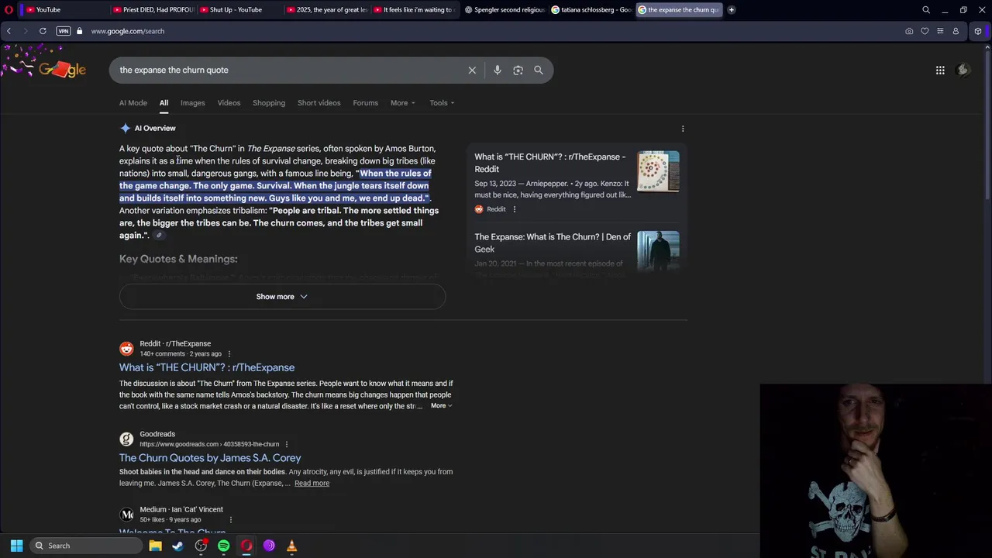Open Steam from the taskbar

pos(177,546)
